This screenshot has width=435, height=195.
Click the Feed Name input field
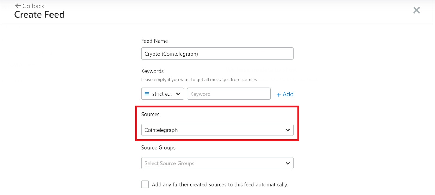point(217,54)
